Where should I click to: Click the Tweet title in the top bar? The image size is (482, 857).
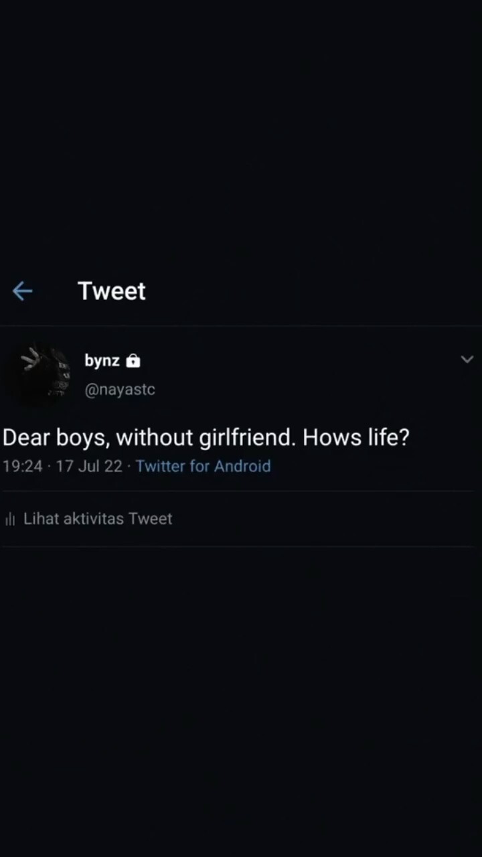click(111, 291)
